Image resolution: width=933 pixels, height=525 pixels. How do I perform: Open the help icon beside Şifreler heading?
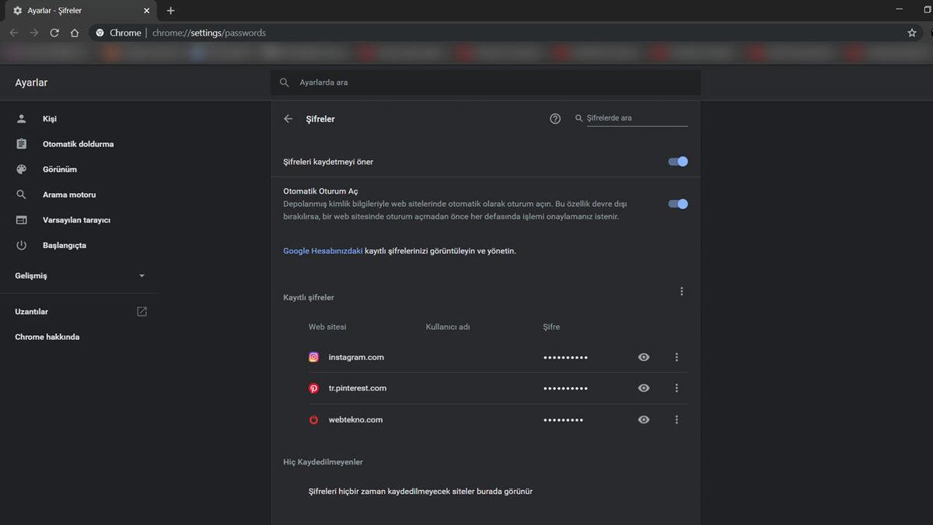tap(554, 118)
